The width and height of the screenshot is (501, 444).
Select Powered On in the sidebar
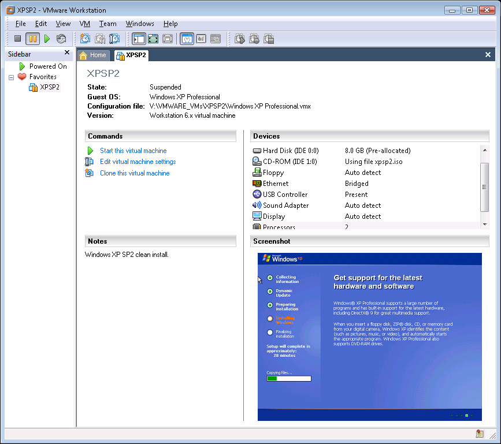tap(48, 66)
